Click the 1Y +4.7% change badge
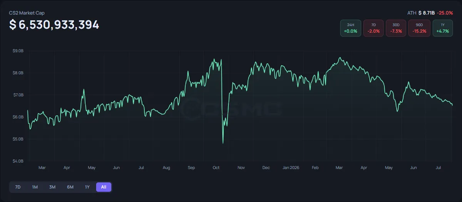The image size is (462, 202). tap(442, 28)
